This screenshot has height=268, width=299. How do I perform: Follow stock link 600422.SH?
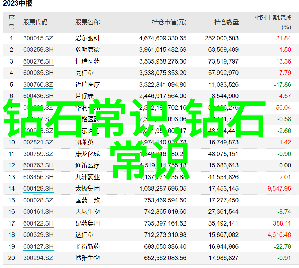click(38, 223)
